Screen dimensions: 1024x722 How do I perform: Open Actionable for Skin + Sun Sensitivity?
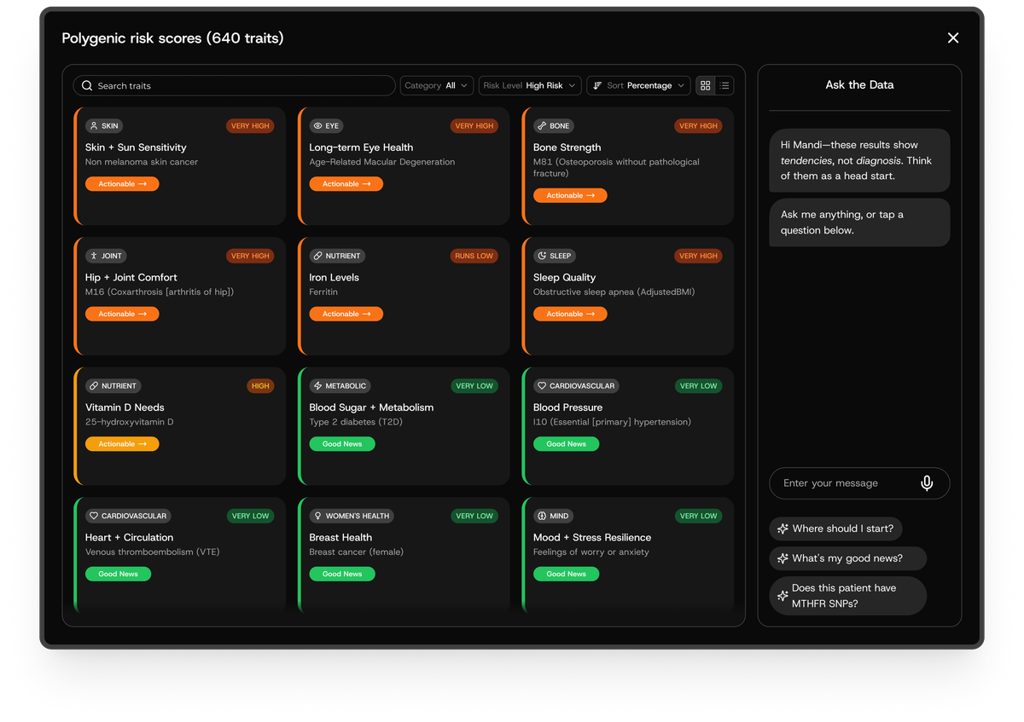[122, 184]
